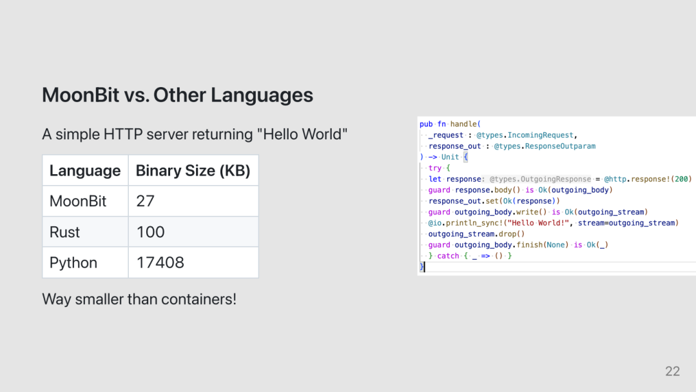Click the "response_out.set(Ok(response))" code line
The image size is (696, 392).
point(494,201)
